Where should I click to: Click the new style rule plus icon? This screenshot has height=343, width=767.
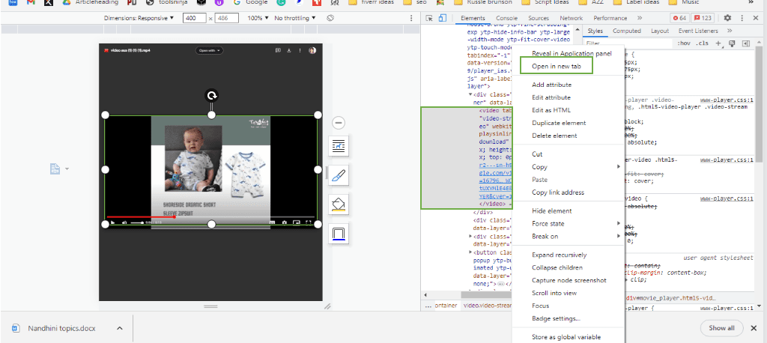718,43
